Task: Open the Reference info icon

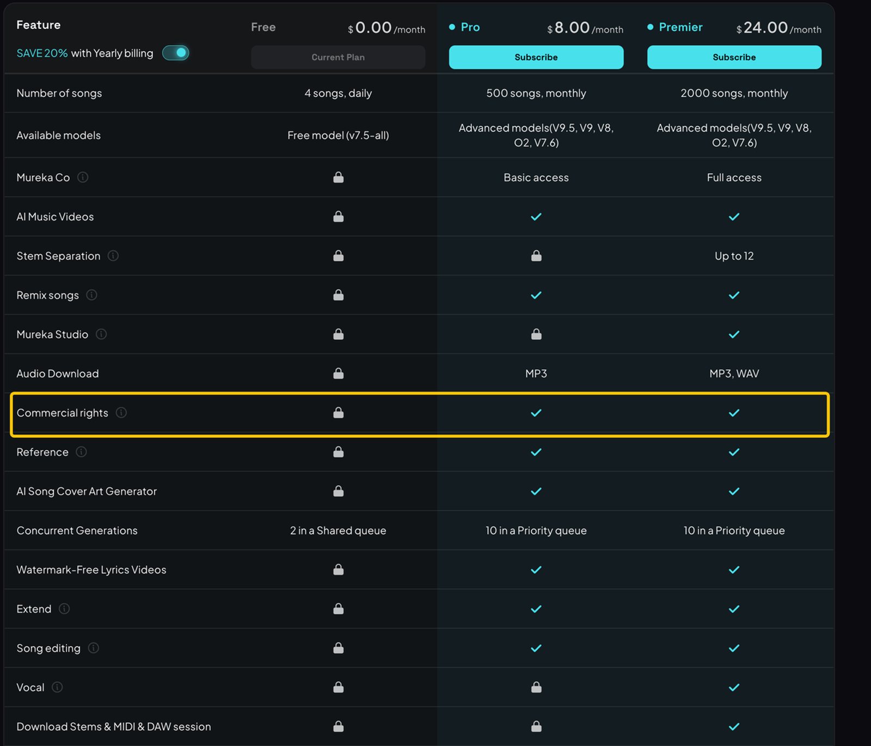Action: tap(81, 452)
